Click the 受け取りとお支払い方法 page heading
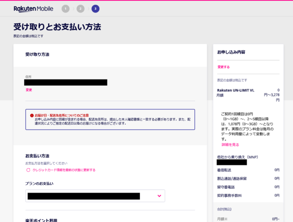The image size is (293, 222). (57, 27)
